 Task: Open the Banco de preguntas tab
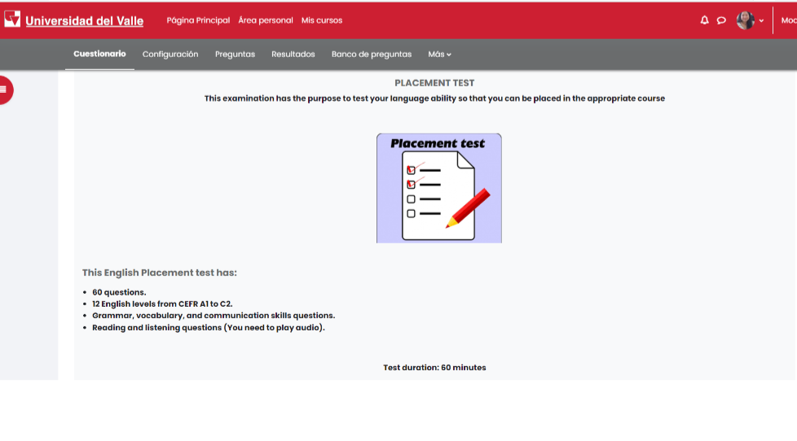point(372,55)
